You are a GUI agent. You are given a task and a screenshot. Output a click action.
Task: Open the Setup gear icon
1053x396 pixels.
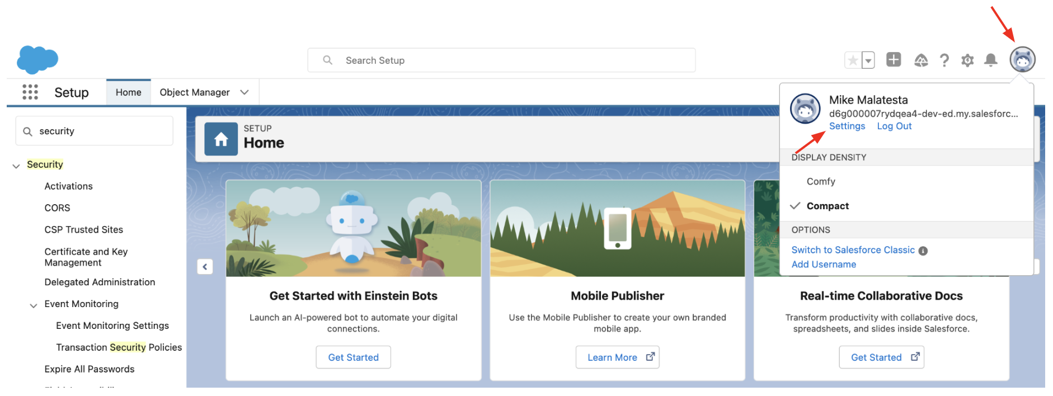967,60
